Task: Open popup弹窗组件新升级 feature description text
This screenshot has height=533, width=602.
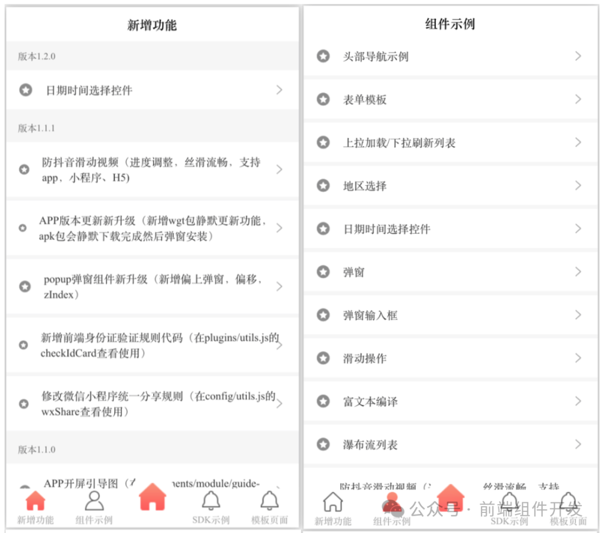Action: click(153, 287)
